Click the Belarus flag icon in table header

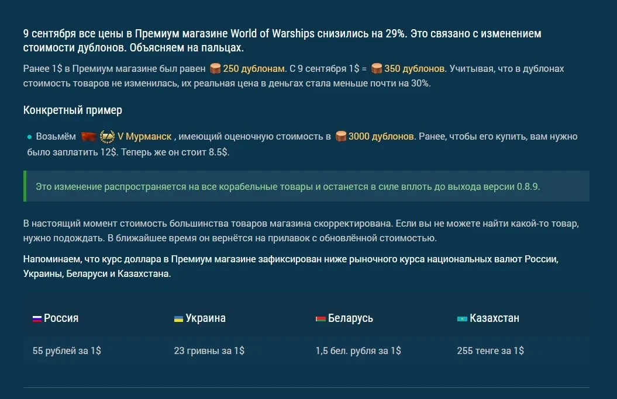(x=320, y=319)
